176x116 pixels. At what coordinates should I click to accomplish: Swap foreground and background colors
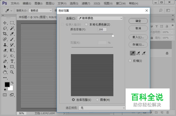(12, 83)
